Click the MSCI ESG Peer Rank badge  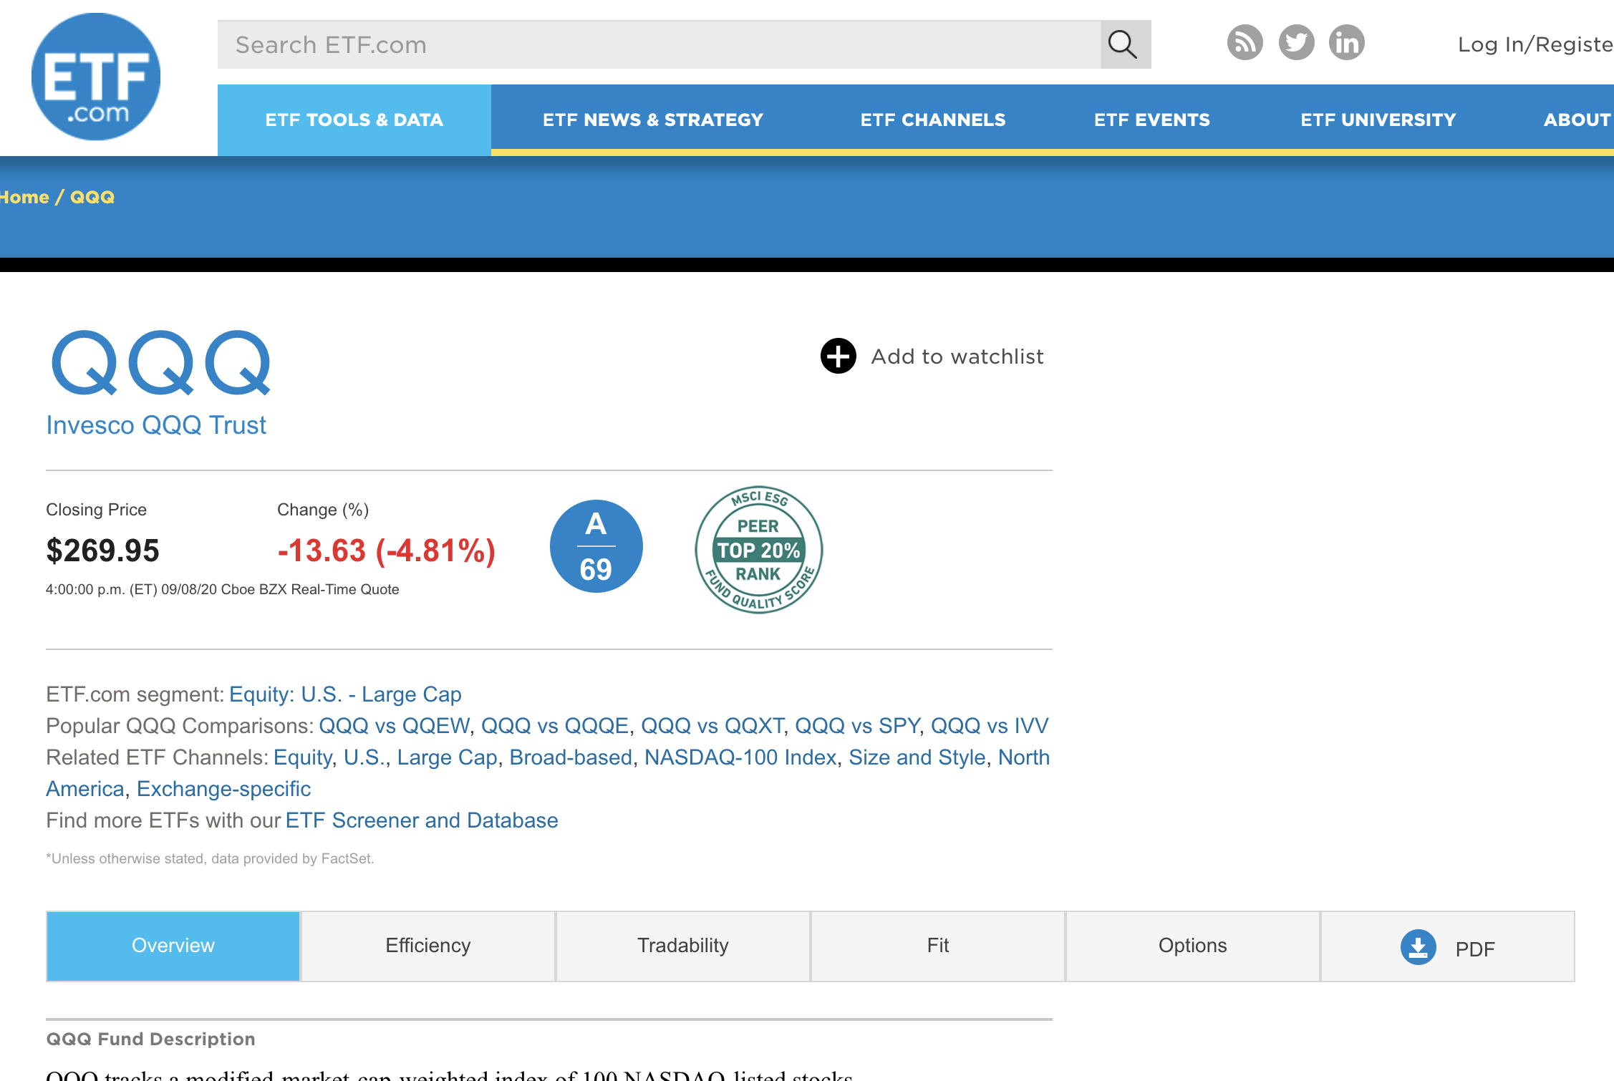coord(758,550)
